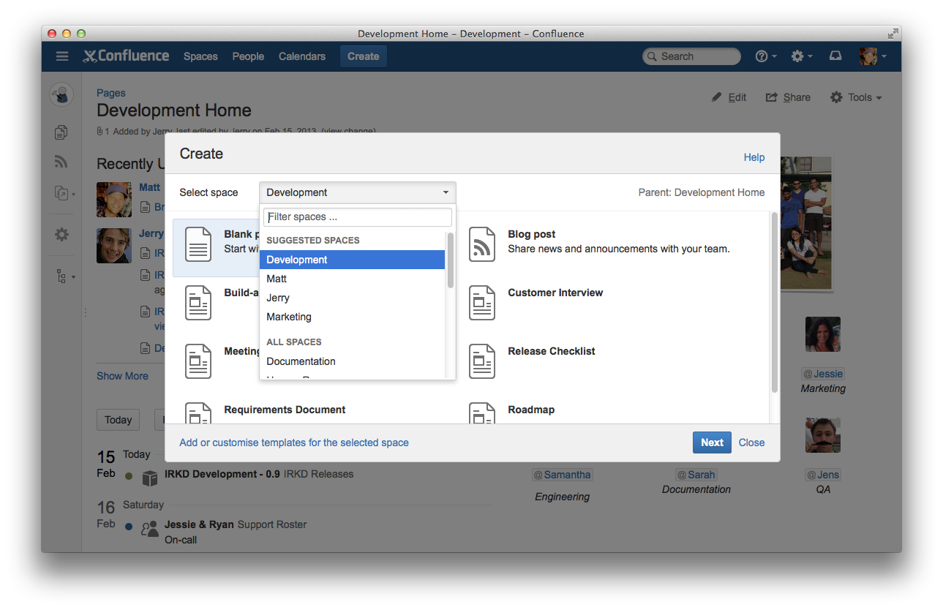Click the @Jens mention link
The width and height of the screenshot is (943, 610).
[823, 475]
